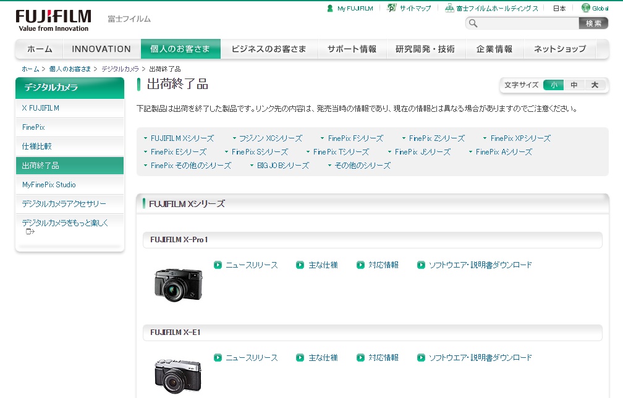
Task: Select large (大) text size
Action: (x=595, y=85)
